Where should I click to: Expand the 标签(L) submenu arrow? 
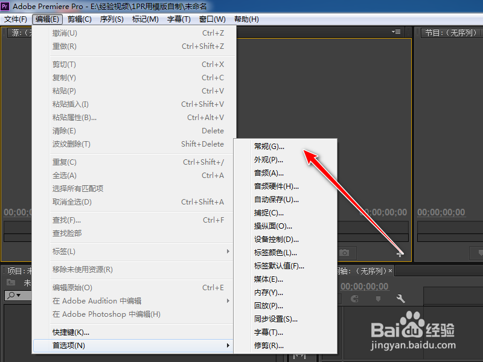[x=228, y=252]
